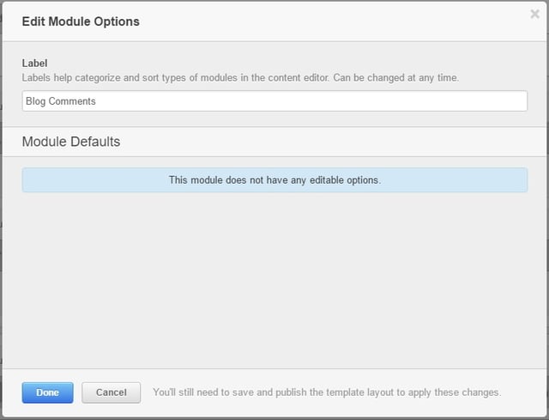
Task: Select the "Edit Module Options" title text
Action: [81, 21]
